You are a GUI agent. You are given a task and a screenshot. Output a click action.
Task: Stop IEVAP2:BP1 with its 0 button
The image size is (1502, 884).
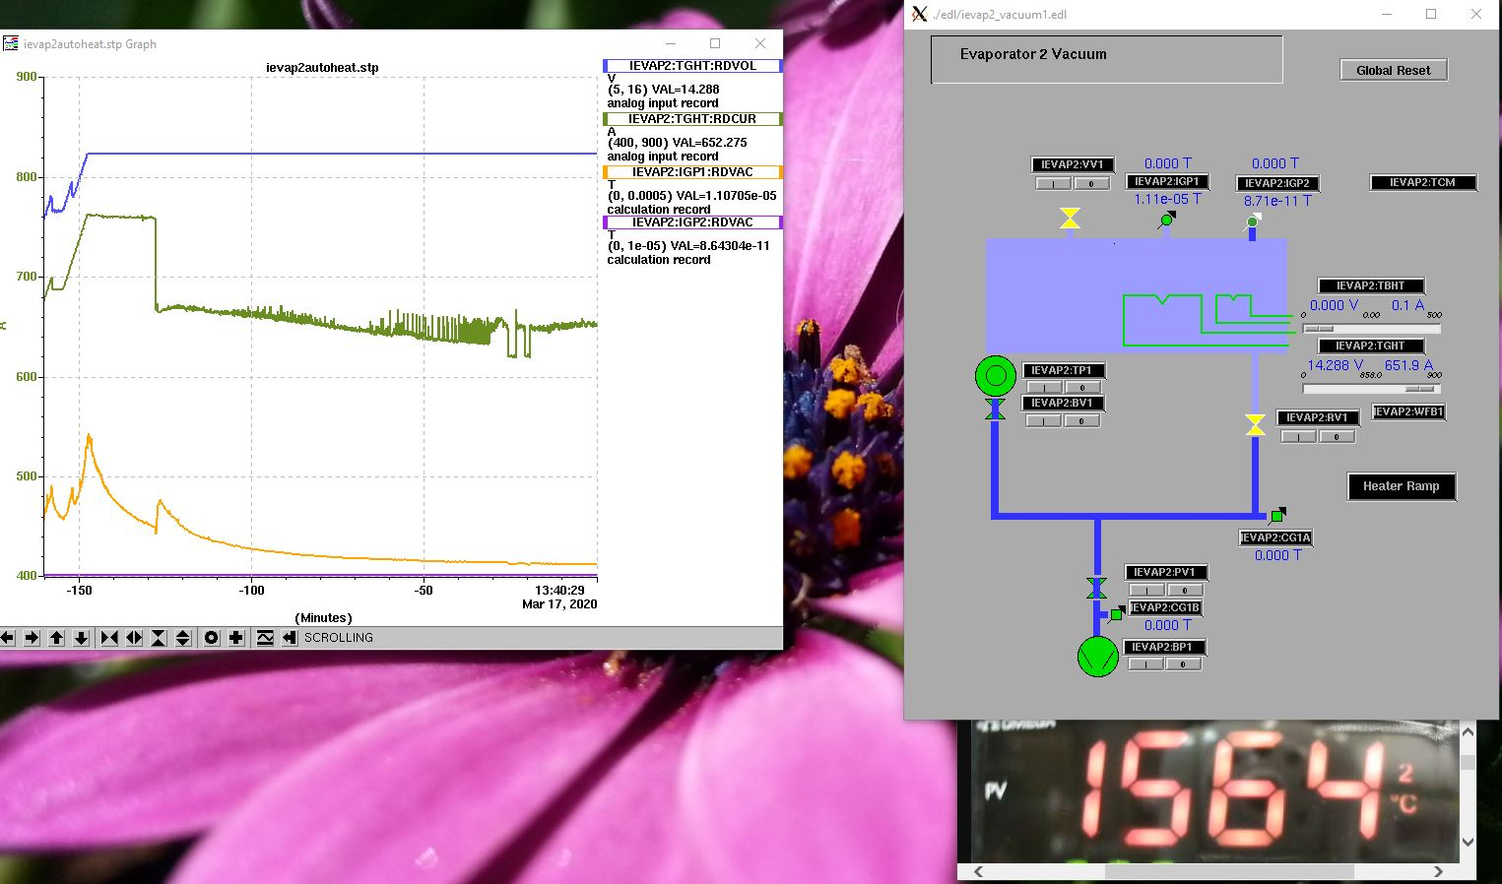click(1184, 664)
